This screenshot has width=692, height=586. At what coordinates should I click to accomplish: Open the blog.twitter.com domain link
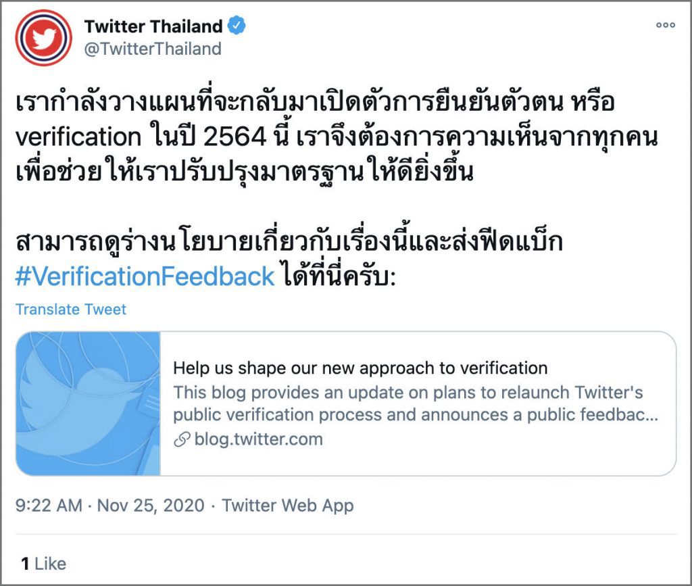click(x=259, y=439)
